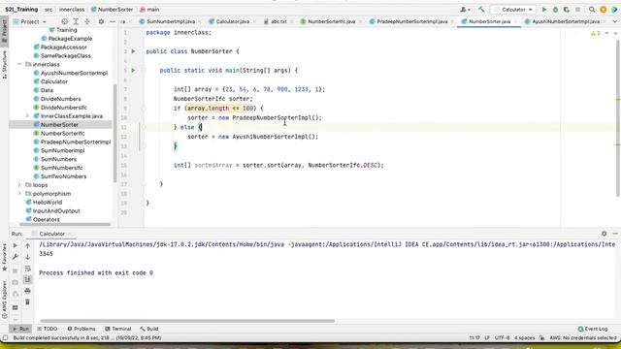Click the editor vertical scrollbar
The width and height of the screenshot is (621, 349).
618,118
